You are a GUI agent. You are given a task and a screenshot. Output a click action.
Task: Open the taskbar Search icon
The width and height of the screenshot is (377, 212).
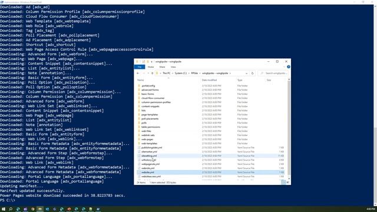[11, 209]
